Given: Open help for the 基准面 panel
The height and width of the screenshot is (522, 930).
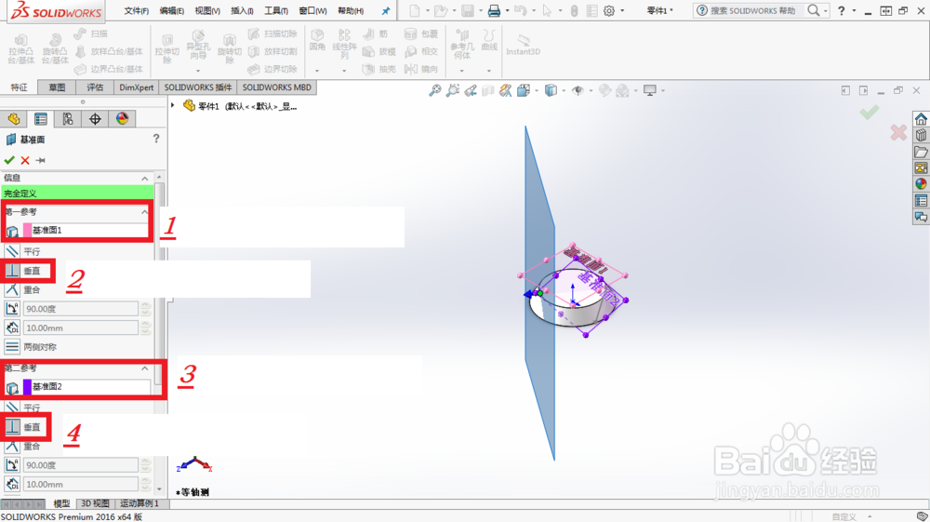Looking at the screenshot, I should [x=156, y=139].
